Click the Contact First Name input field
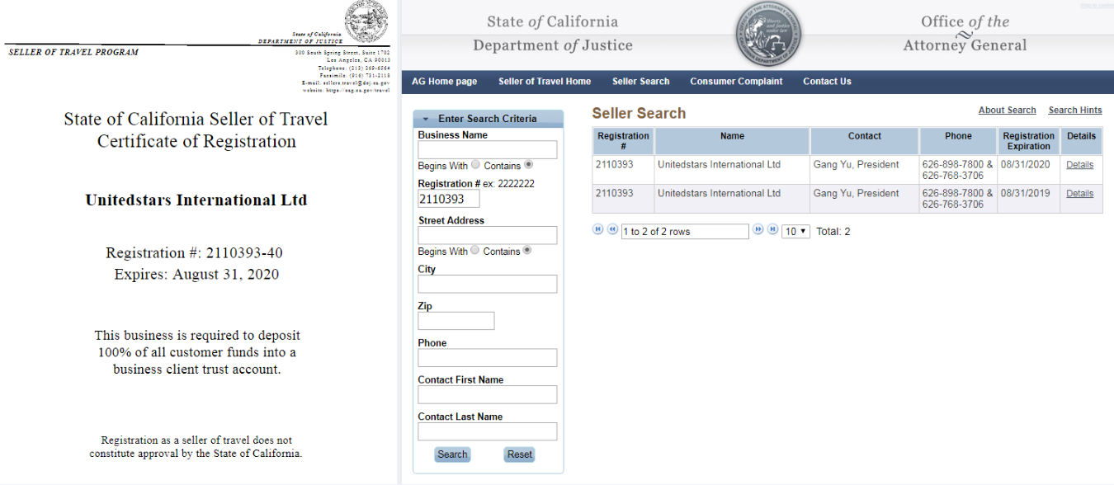1114x485 pixels. pyautogui.click(x=488, y=395)
